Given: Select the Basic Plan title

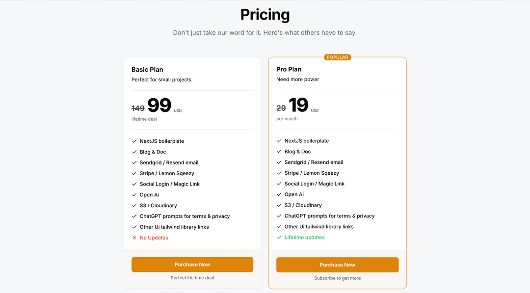Looking at the screenshot, I should (147, 69).
